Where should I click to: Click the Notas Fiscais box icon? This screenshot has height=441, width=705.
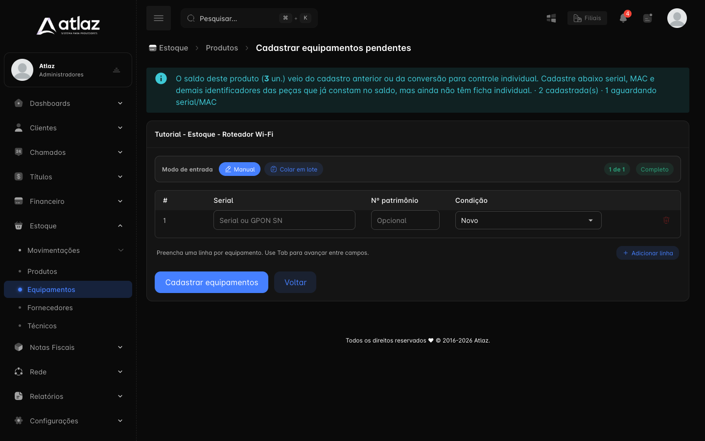pyautogui.click(x=19, y=347)
